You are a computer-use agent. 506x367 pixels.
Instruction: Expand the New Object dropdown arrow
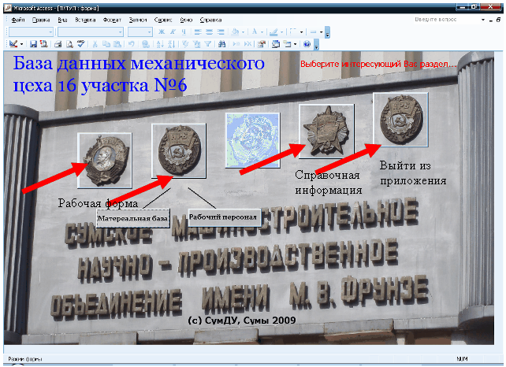click(x=296, y=44)
